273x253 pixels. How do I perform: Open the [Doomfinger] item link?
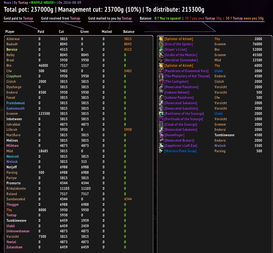pyautogui.click(x=174, y=135)
